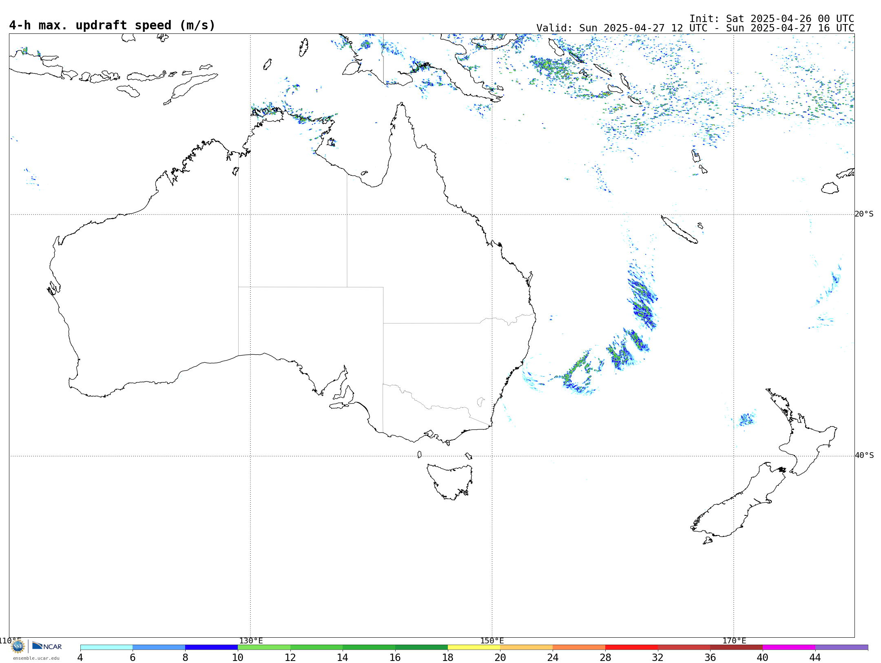Click the colorbar tick label 10
Image resolution: width=881 pixels, height=663 pixels.
pos(238,657)
